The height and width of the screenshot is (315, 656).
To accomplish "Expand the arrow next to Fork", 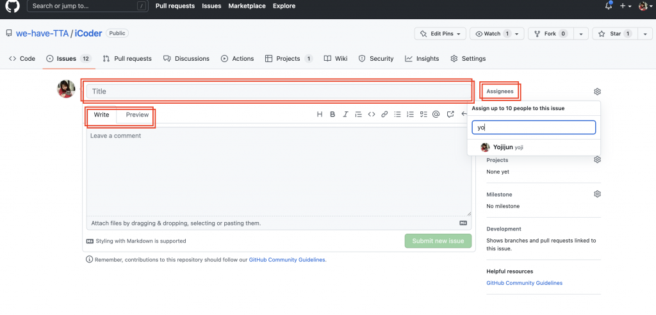I will click(x=580, y=33).
